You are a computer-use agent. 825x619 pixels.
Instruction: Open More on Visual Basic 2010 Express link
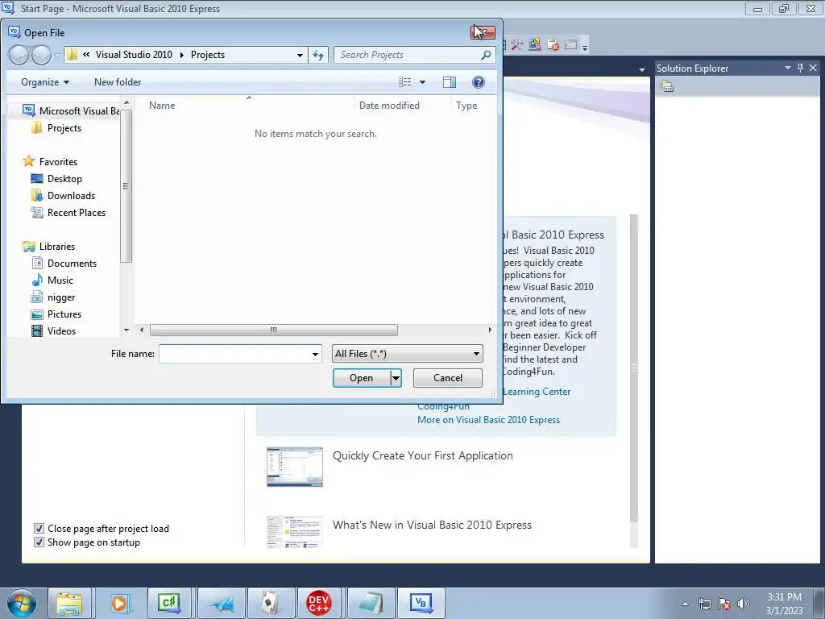point(489,420)
